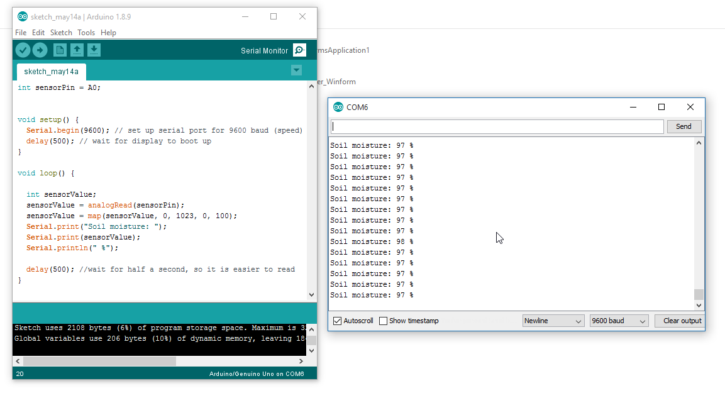Enable the Show timestamp checkbox

(383, 321)
